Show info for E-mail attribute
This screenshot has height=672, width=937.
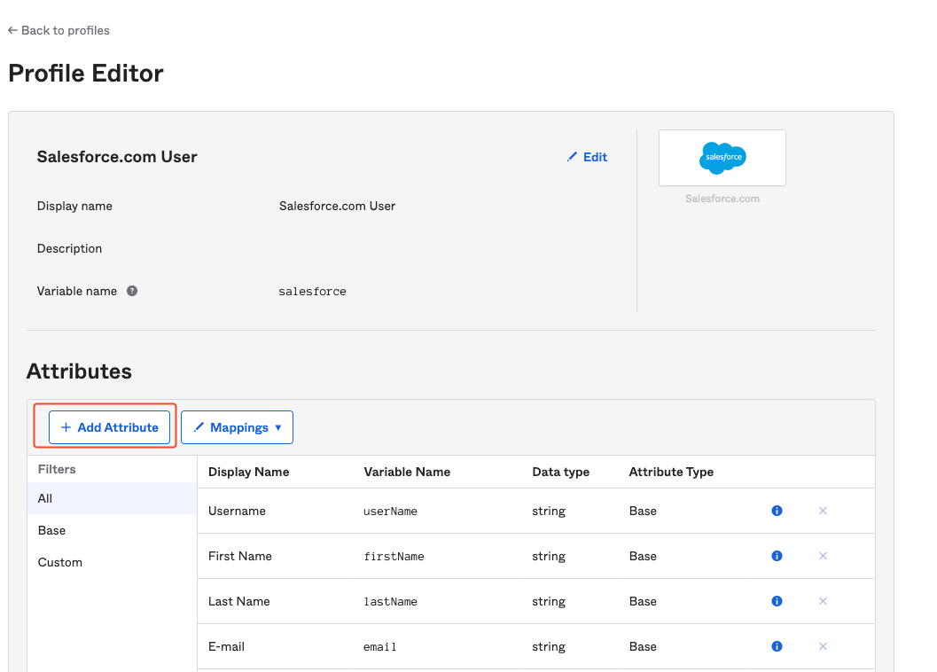[777, 646]
